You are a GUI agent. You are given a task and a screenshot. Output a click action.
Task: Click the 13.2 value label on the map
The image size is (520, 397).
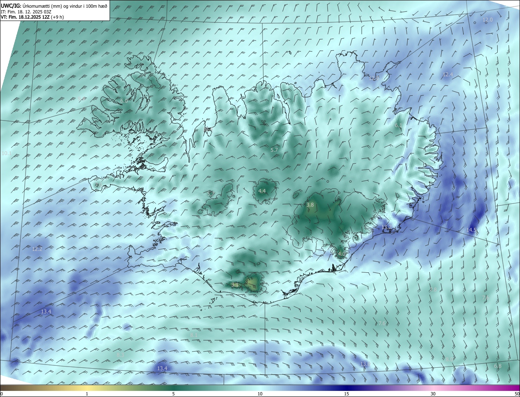coord(387,227)
